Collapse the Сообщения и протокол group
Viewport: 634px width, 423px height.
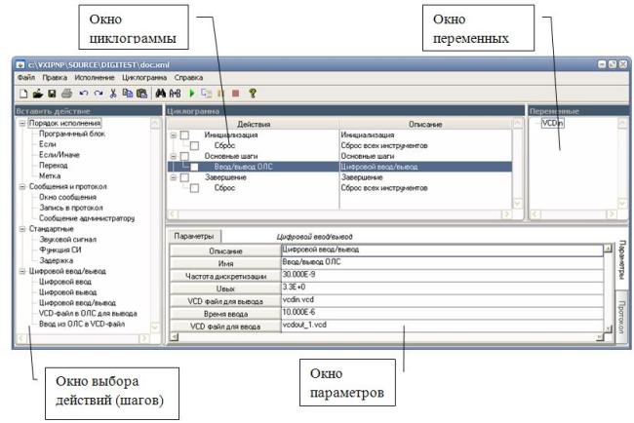point(22,187)
